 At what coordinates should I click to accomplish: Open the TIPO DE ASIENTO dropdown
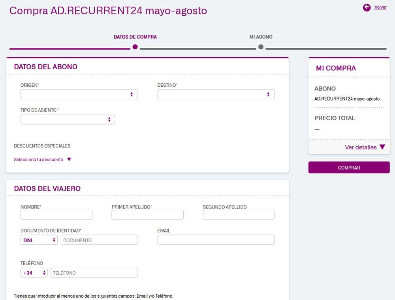pos(67,119)
